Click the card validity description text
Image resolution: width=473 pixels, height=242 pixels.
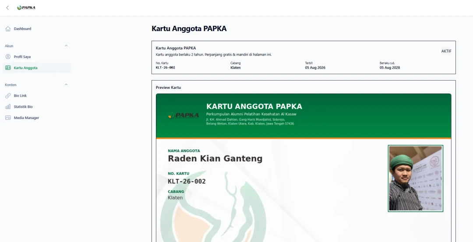[214, 55]
